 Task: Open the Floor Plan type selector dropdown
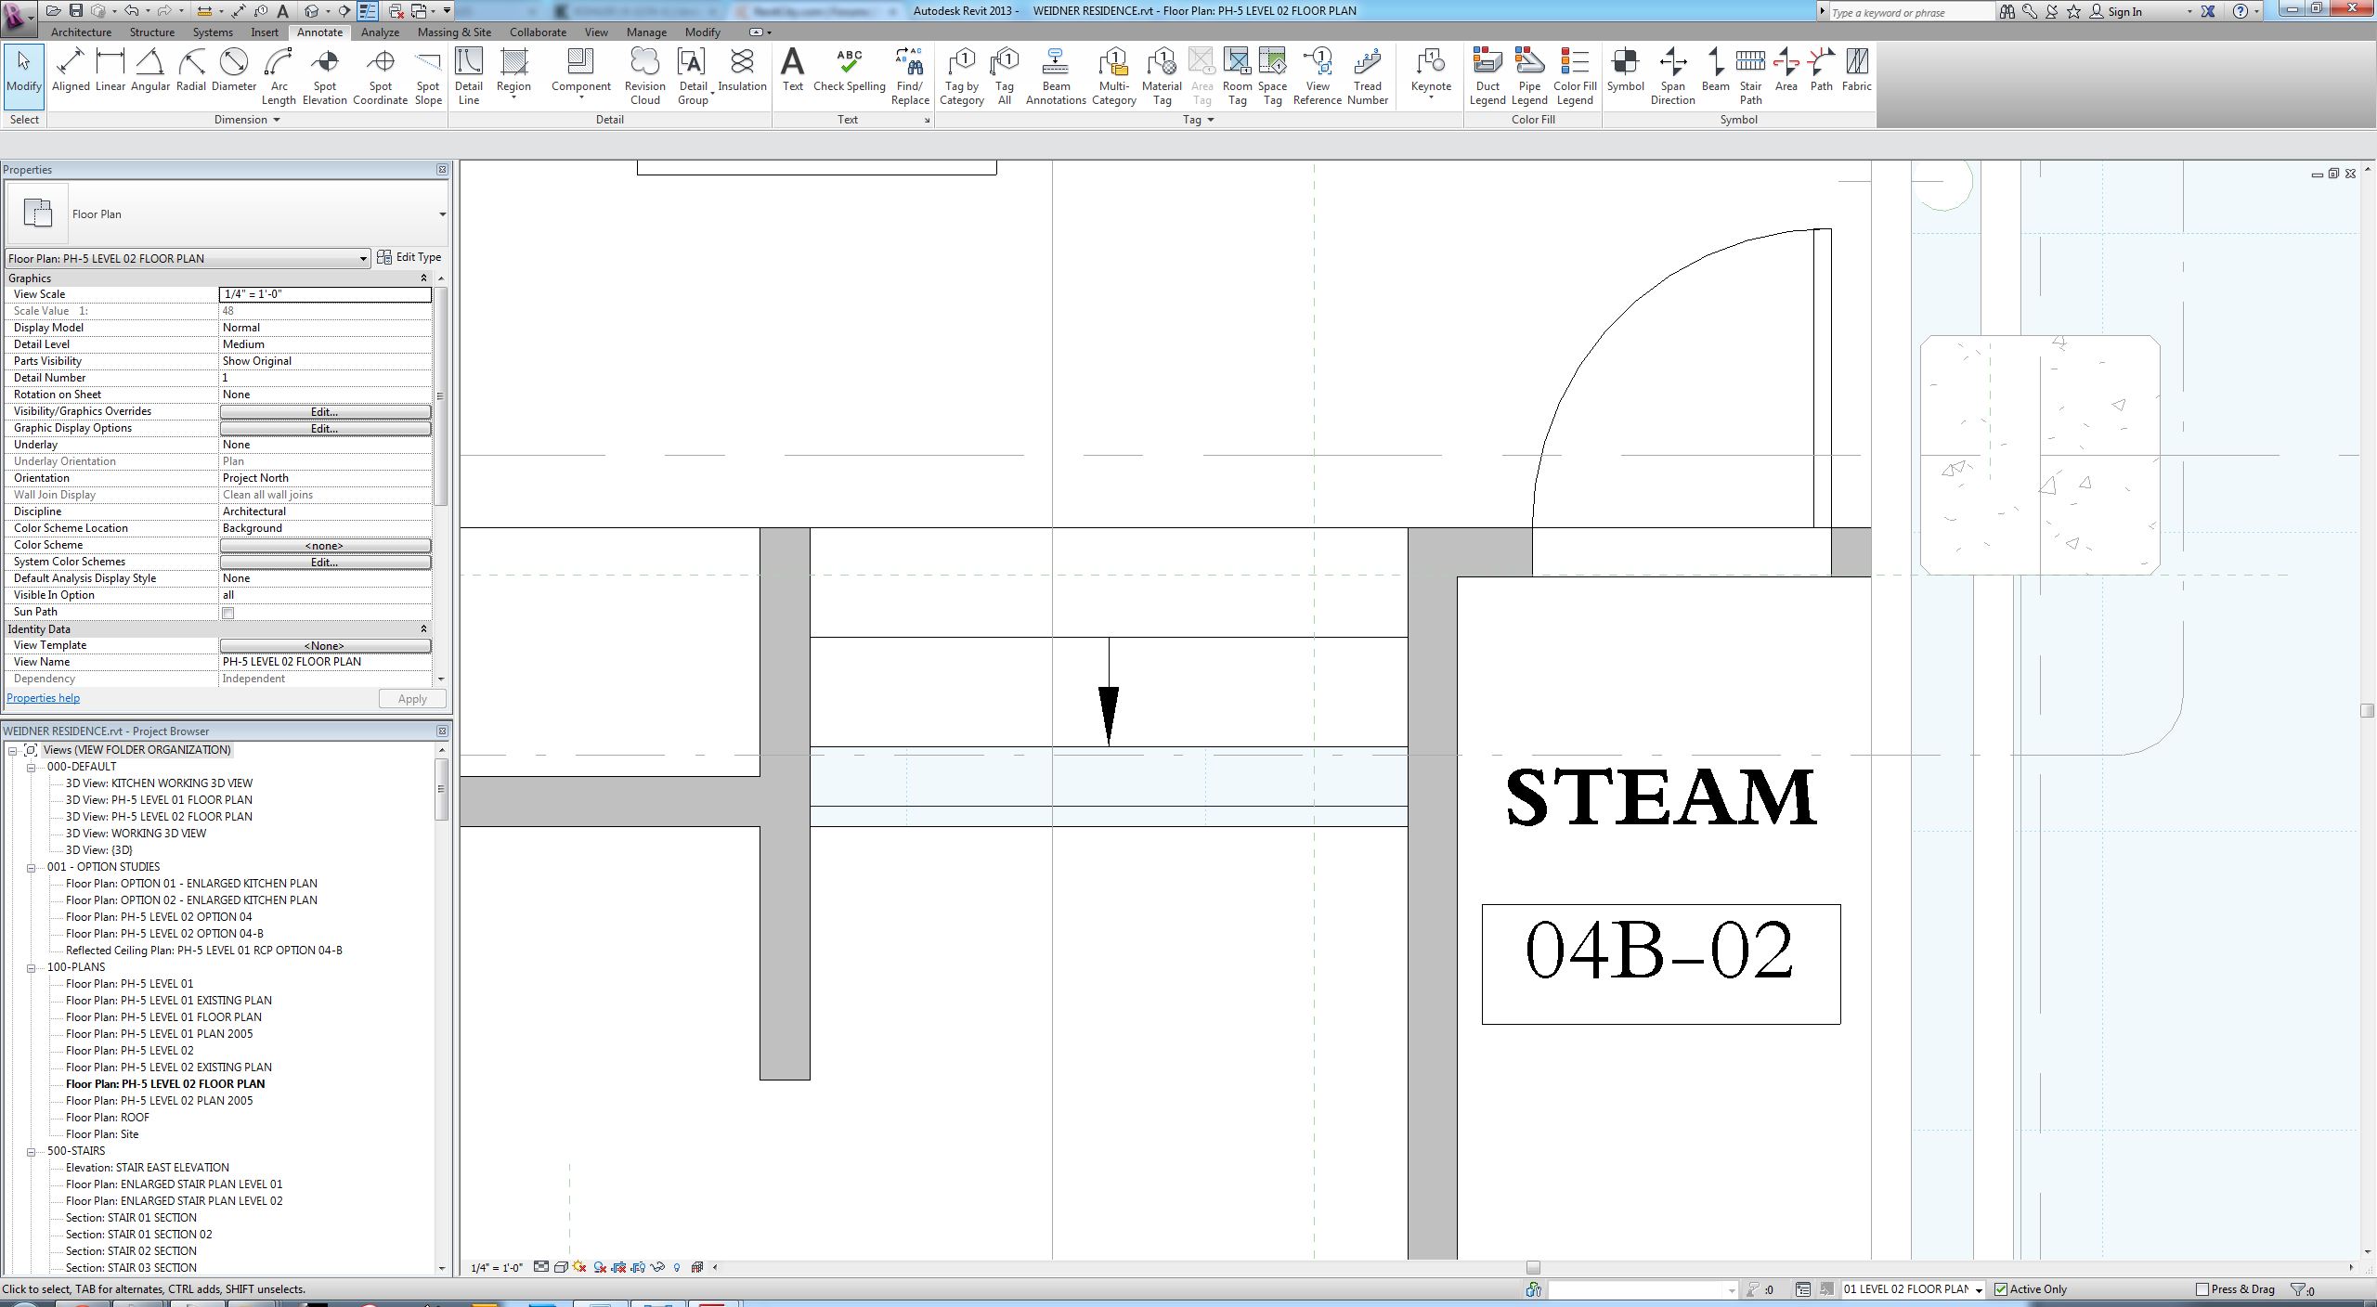(442, 214)
